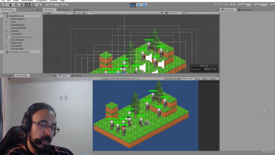The width and height of the screenshot is (275, 155).
Task: Select the Scale tool
Action: click(22, 5)
